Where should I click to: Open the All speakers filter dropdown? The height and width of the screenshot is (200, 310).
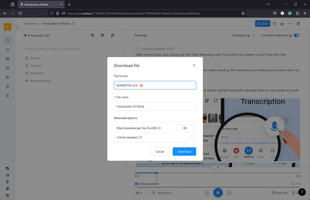[163, 193]
